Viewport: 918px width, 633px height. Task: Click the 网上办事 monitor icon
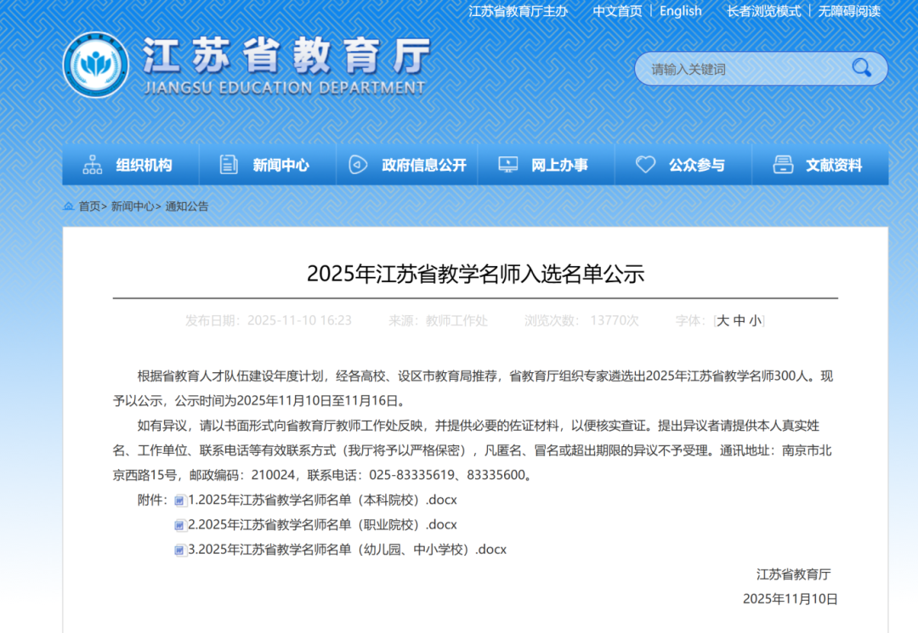click(x=508, y=165)
